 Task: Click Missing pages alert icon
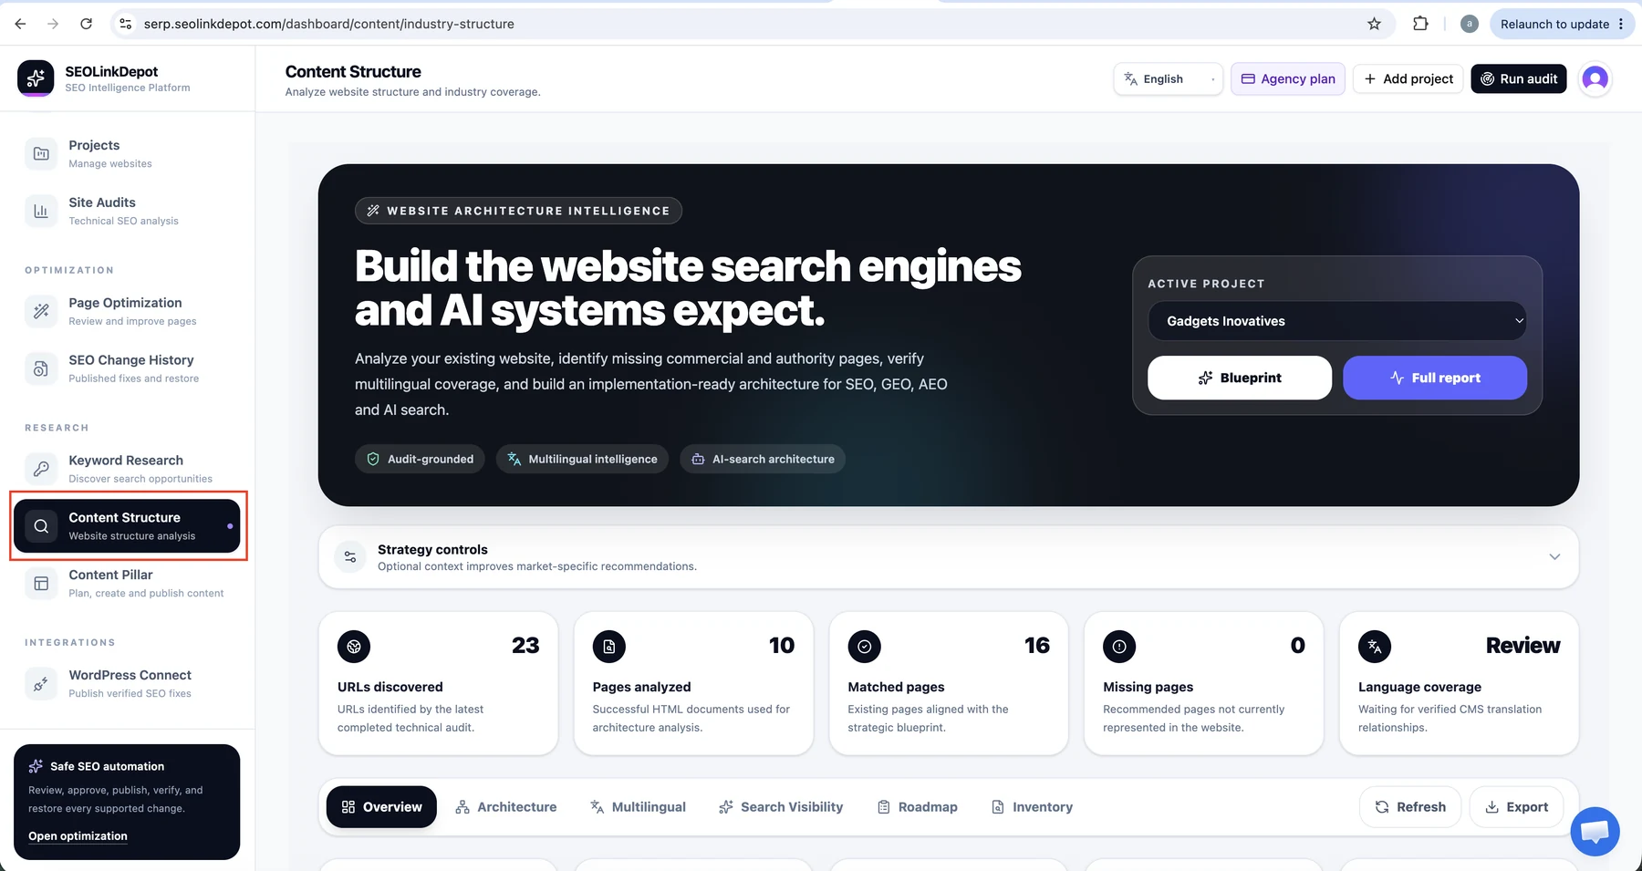[1119, 647]
